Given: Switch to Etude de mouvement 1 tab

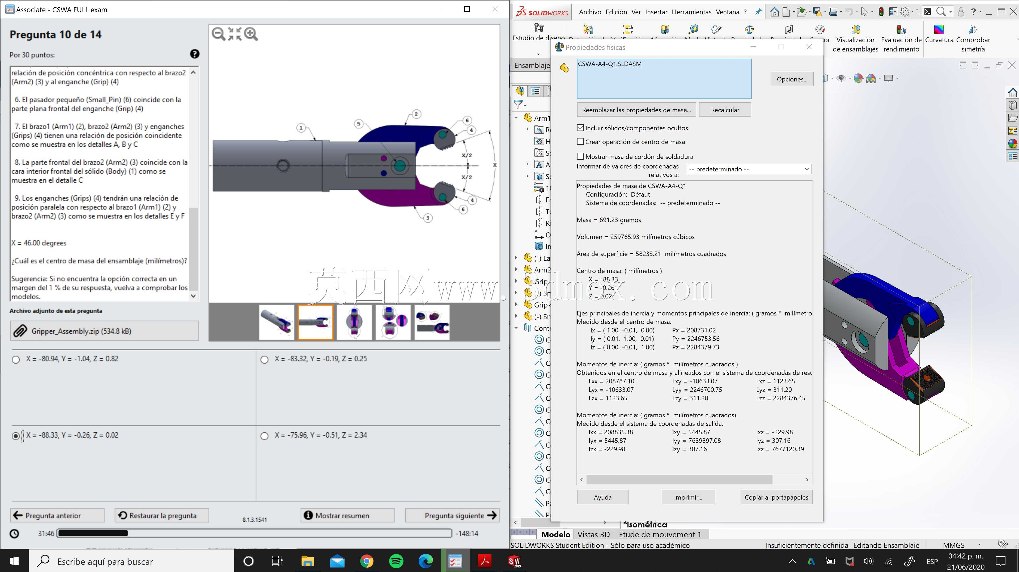Looking at the screenshot, I should [660, 535].
